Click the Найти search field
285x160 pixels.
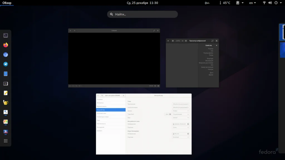[x=142, y=14]
